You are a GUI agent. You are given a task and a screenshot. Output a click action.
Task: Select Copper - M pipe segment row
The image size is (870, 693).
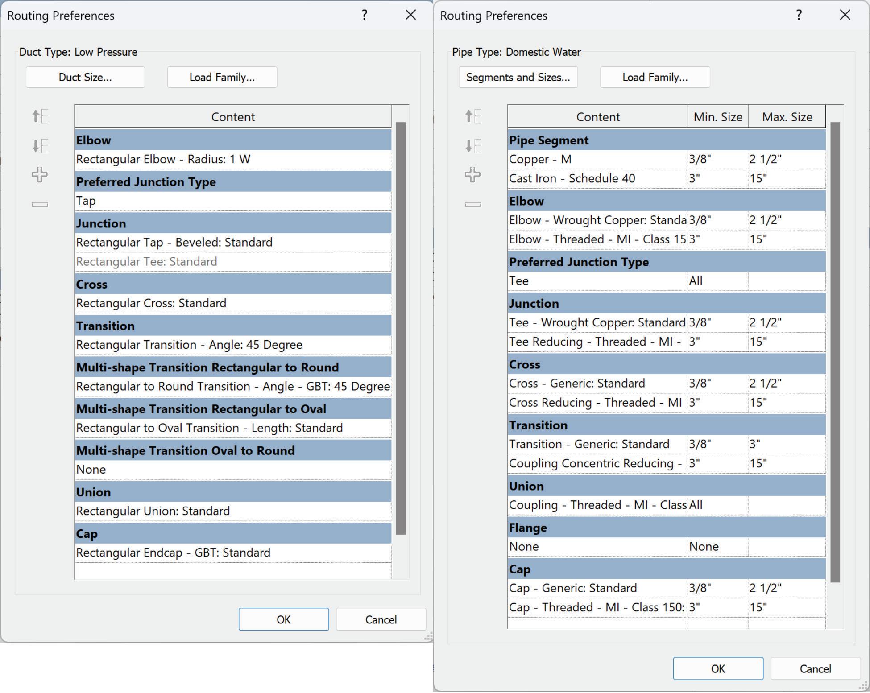pyautogui.click(x=597, y=160)
